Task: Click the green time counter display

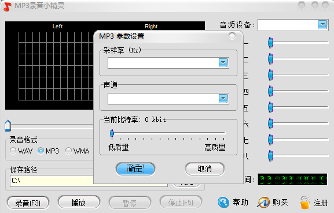Action: pos(292,180)
